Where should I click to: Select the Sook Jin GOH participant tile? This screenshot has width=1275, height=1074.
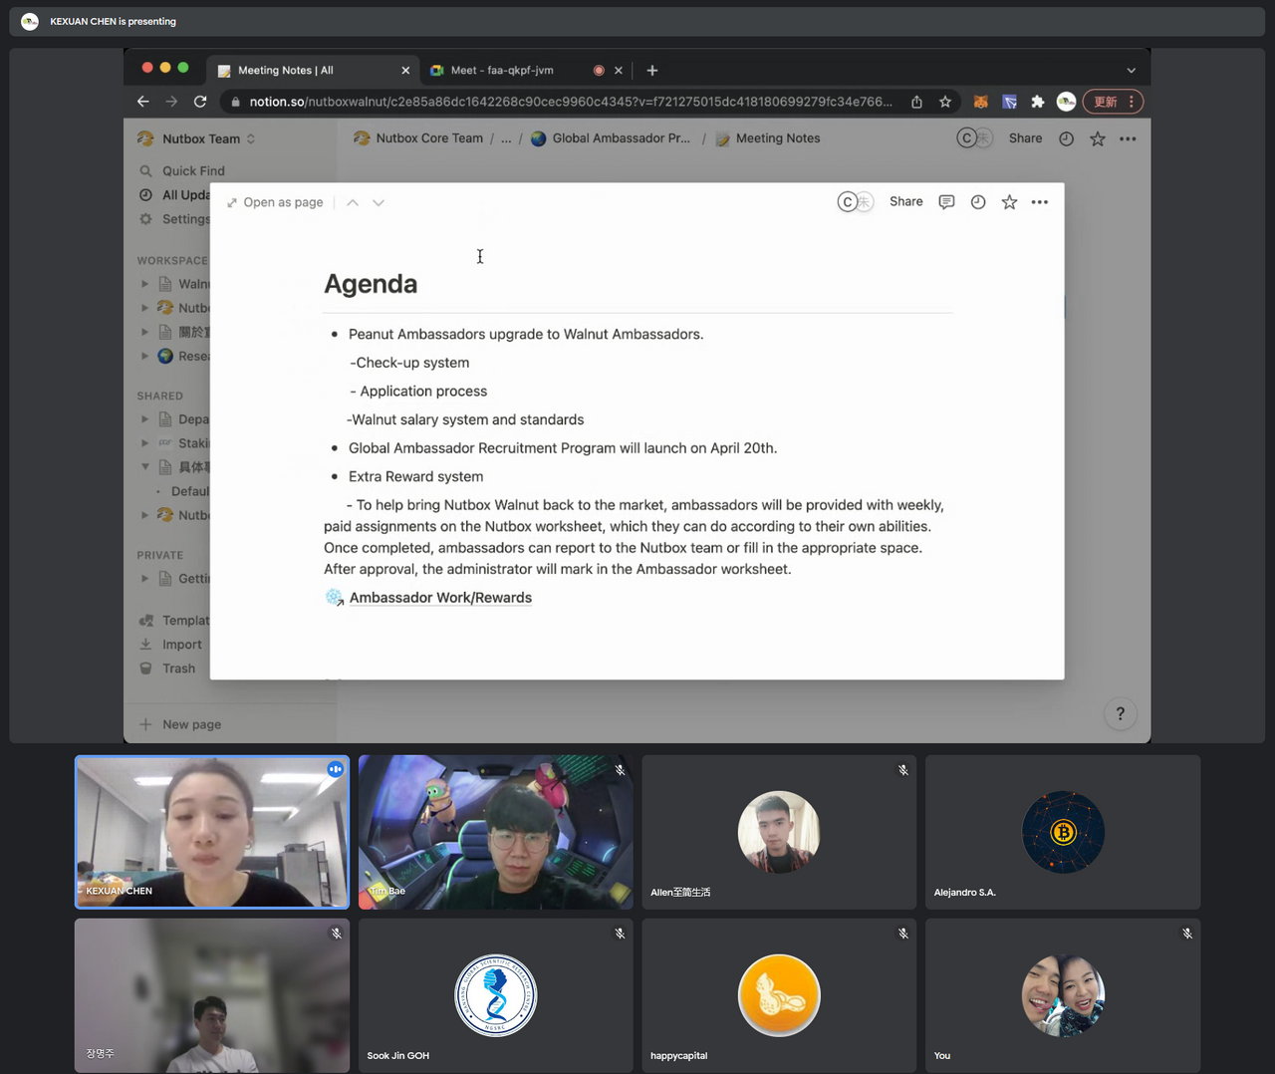pyautogui.click(x=496, y=995)
